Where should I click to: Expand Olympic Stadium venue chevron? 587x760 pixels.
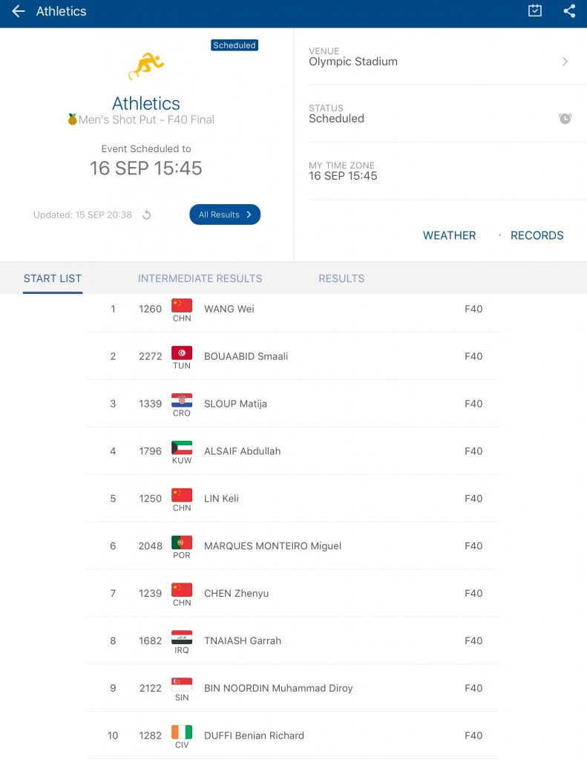(565, 62)
